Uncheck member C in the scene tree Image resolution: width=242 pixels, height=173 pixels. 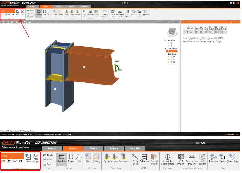[x=169, y=43]
